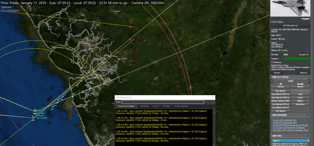
Task: Set throttle to Military
Action: 300,101
